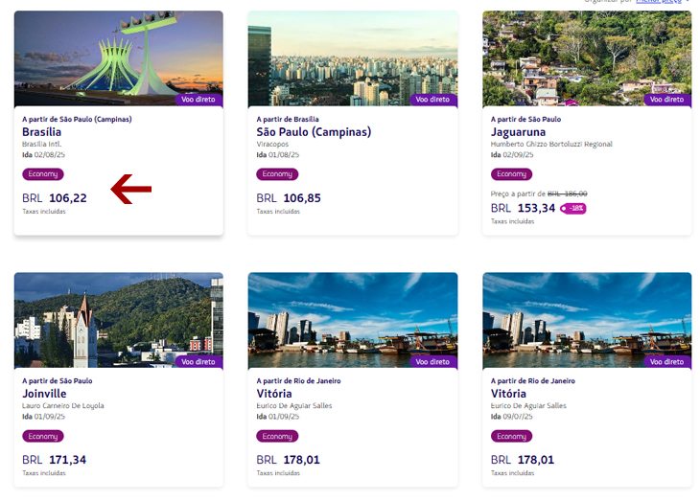Image resolution: width=700 pixels, height=501 pixels.
Task: Click the Economy tag on Joinville card
Action: click(x=43, y=436)
